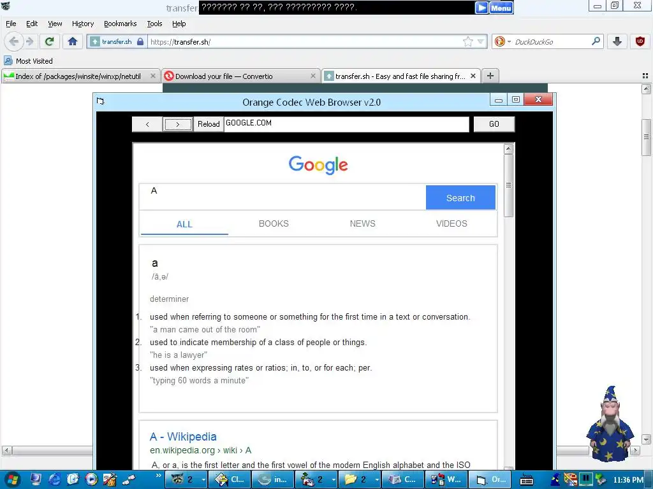Open the folder taskbar group with 2 windows
Image resolution: width=653 pixels, height=489 pixels.
click(x=360, y=480)
